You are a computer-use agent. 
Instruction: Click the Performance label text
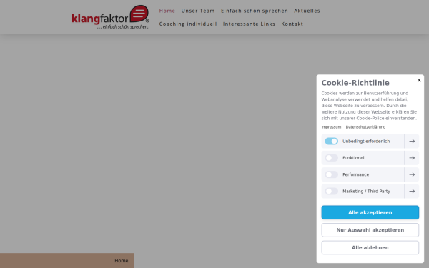(355, 174)
